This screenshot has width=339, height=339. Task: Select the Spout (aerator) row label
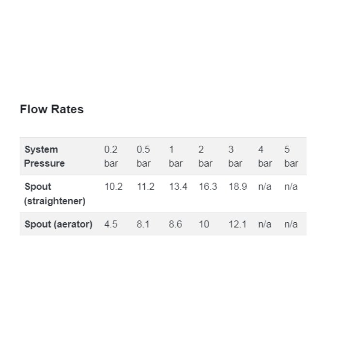click(59, 224)
